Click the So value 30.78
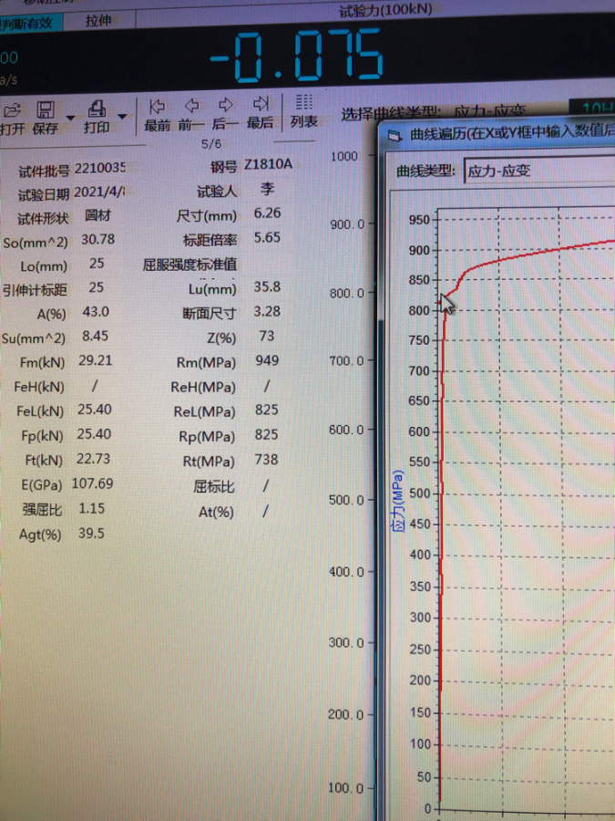 click(97, 240)
